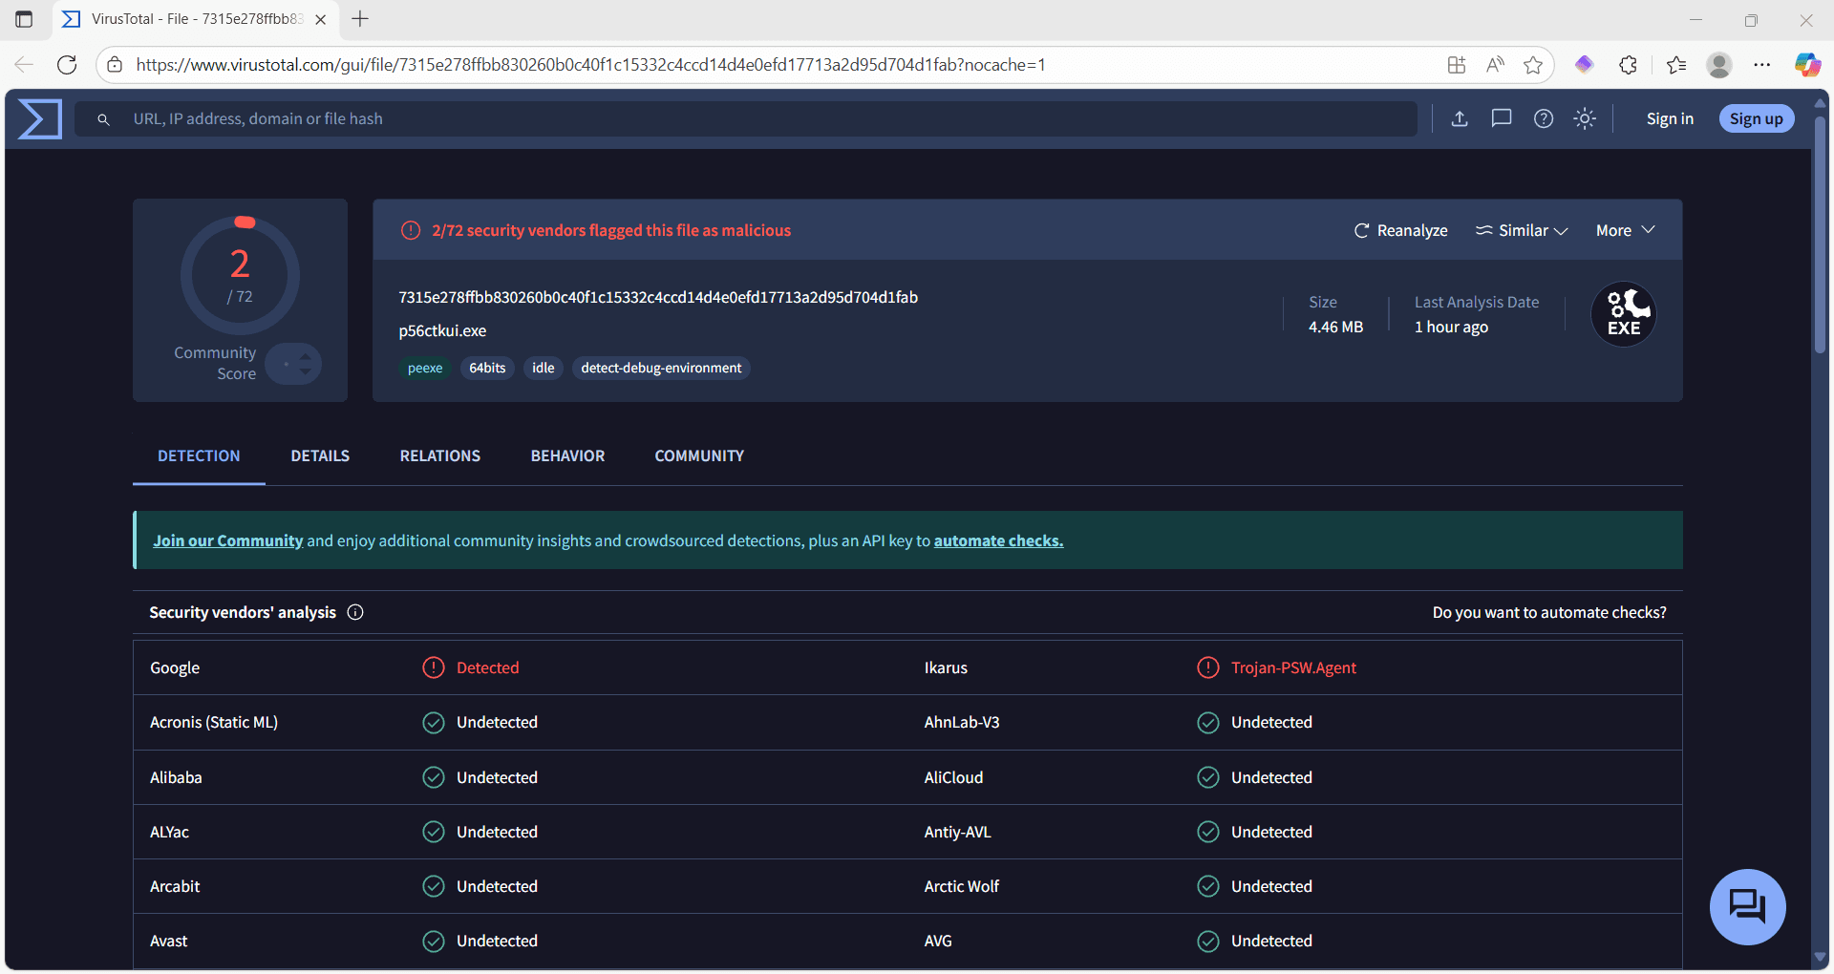Click Arcabit Undetected check icon

[x=434, y=886]
